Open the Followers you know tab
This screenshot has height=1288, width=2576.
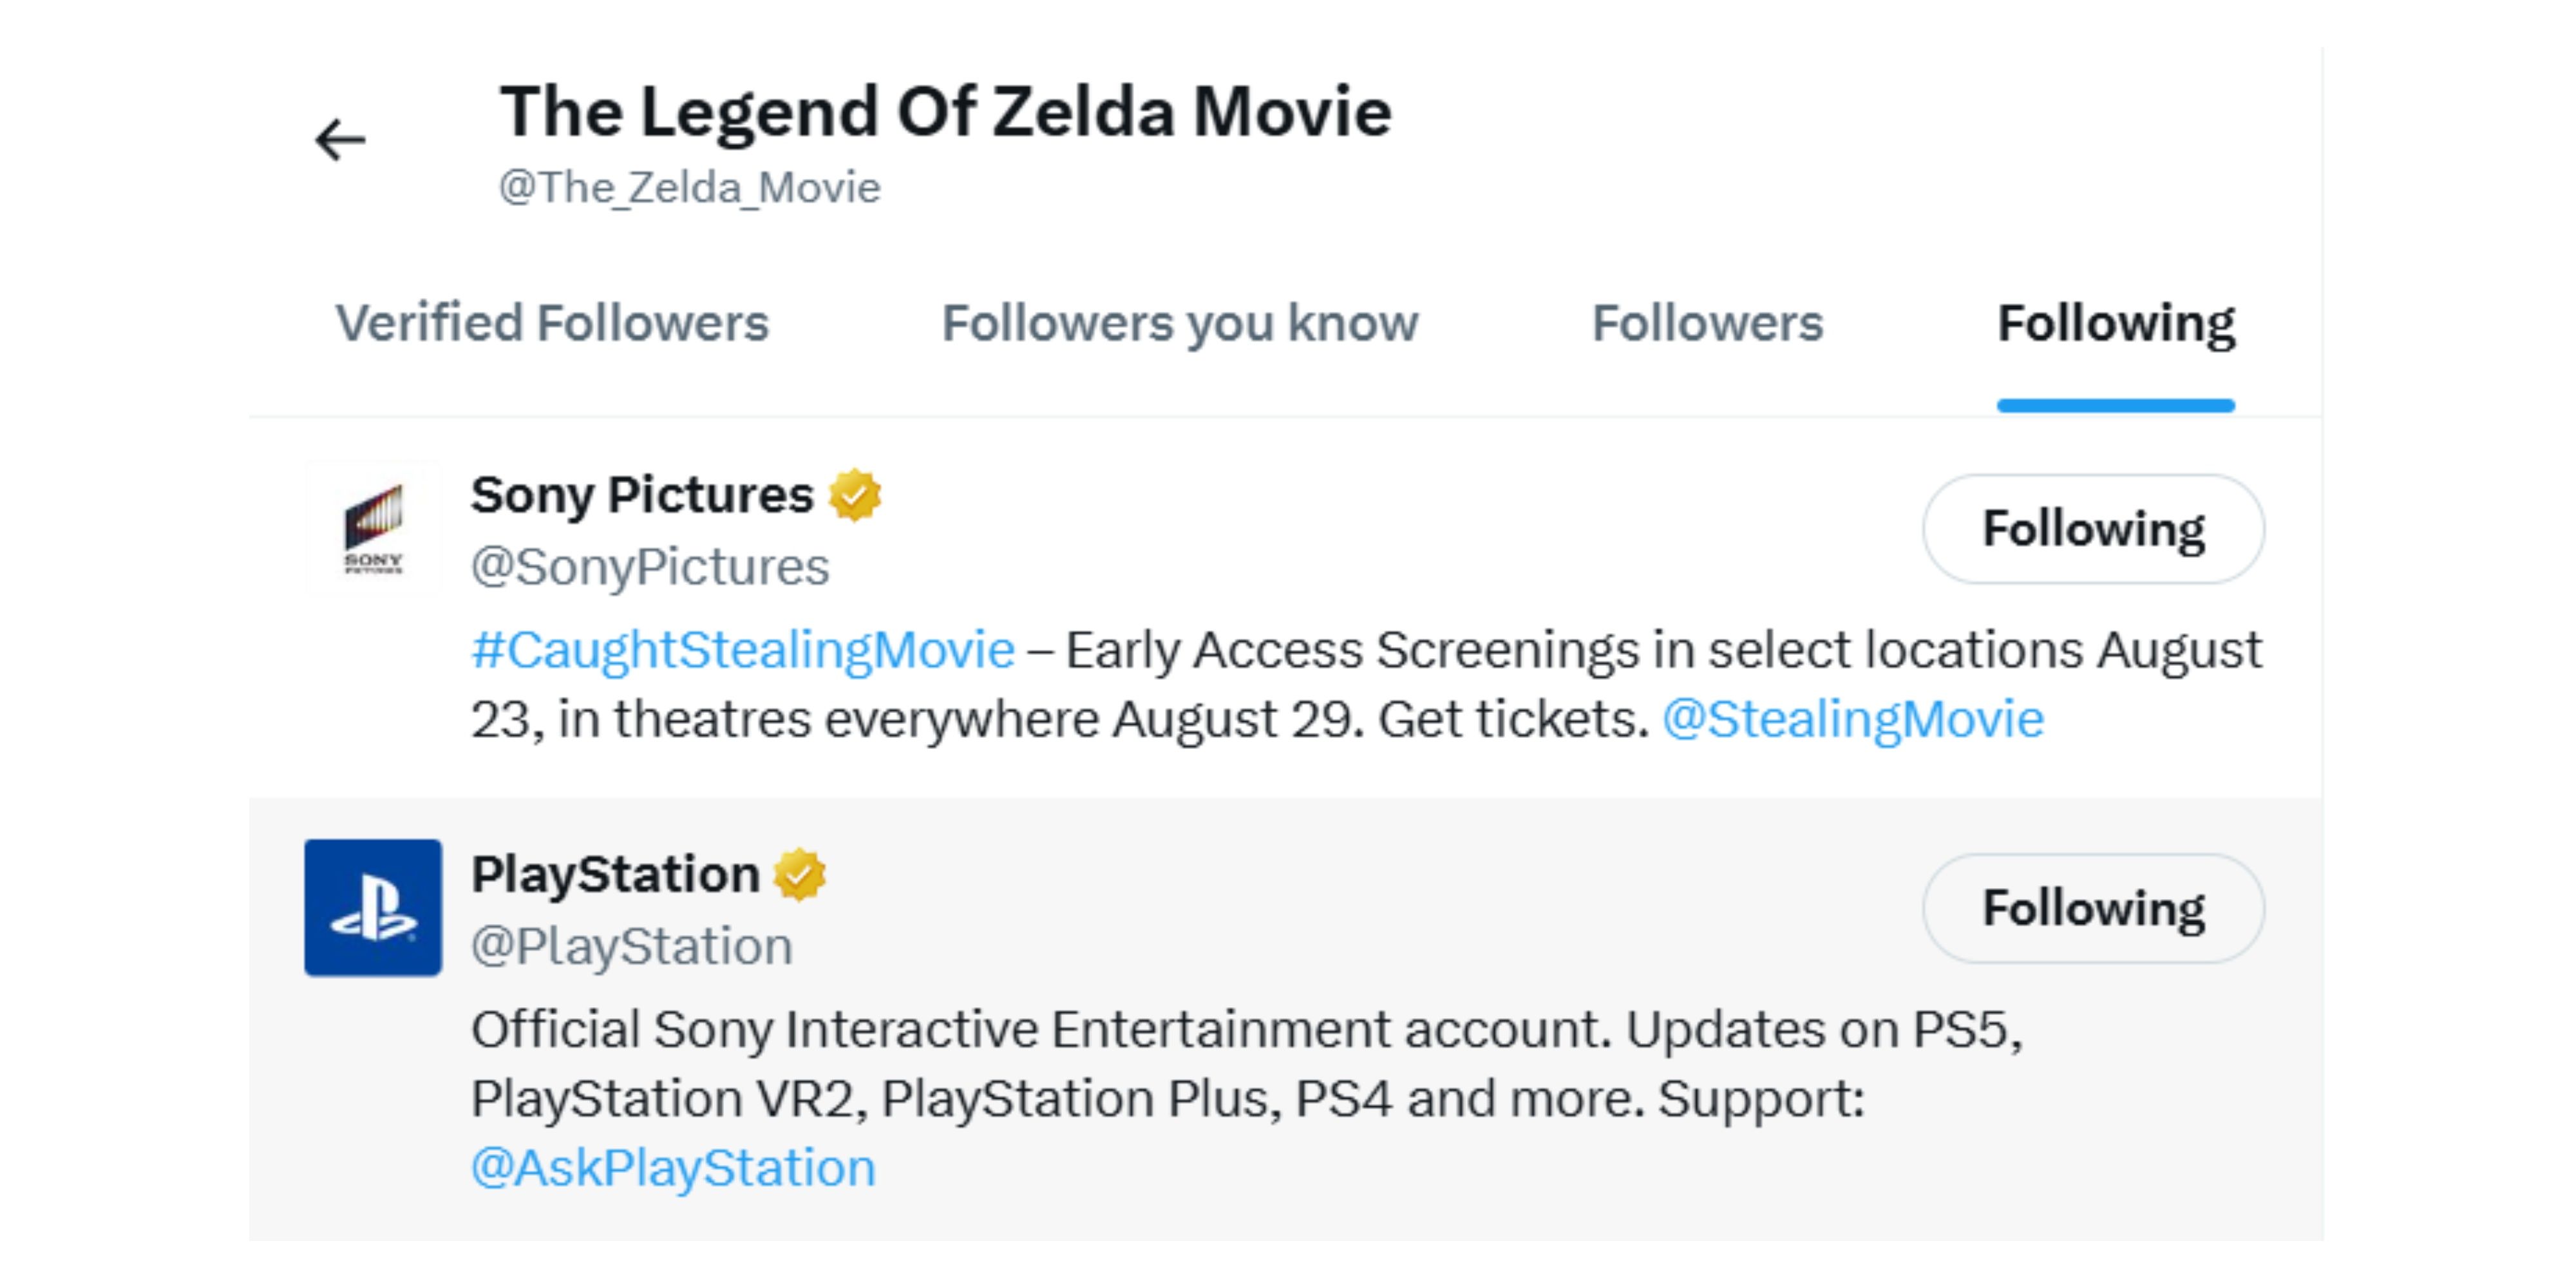tap(1180, 323)
